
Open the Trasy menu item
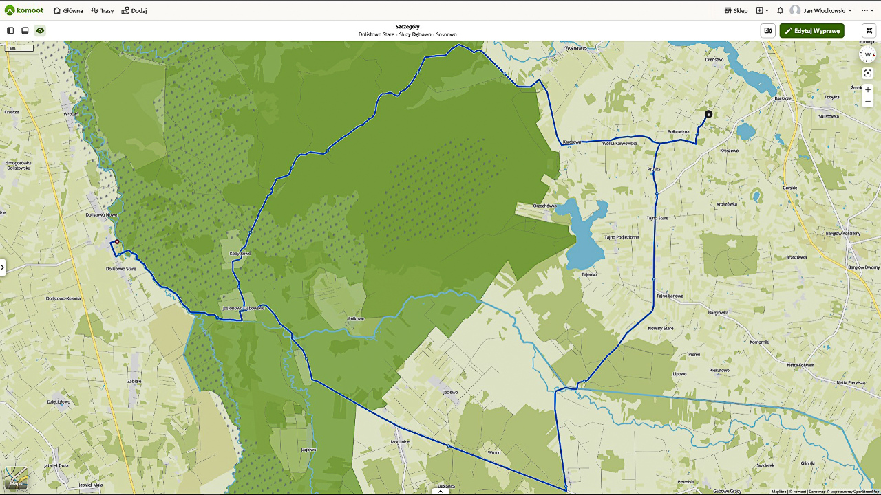103,10
